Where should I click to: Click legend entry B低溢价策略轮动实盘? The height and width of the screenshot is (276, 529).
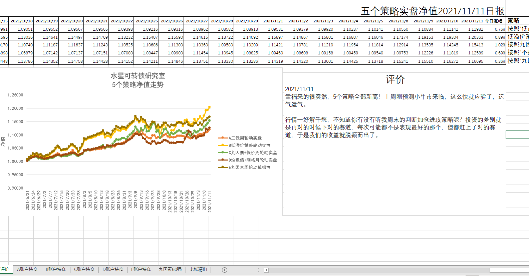tap(249, 145)
